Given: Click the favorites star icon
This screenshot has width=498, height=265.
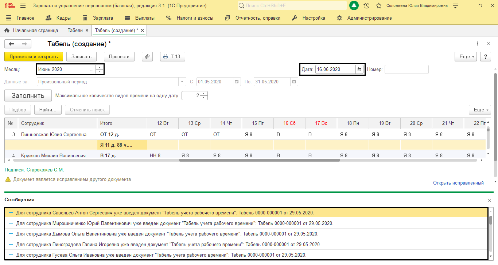Looking at the screenshot, I should pyautogui.click(x=379, y=6).
